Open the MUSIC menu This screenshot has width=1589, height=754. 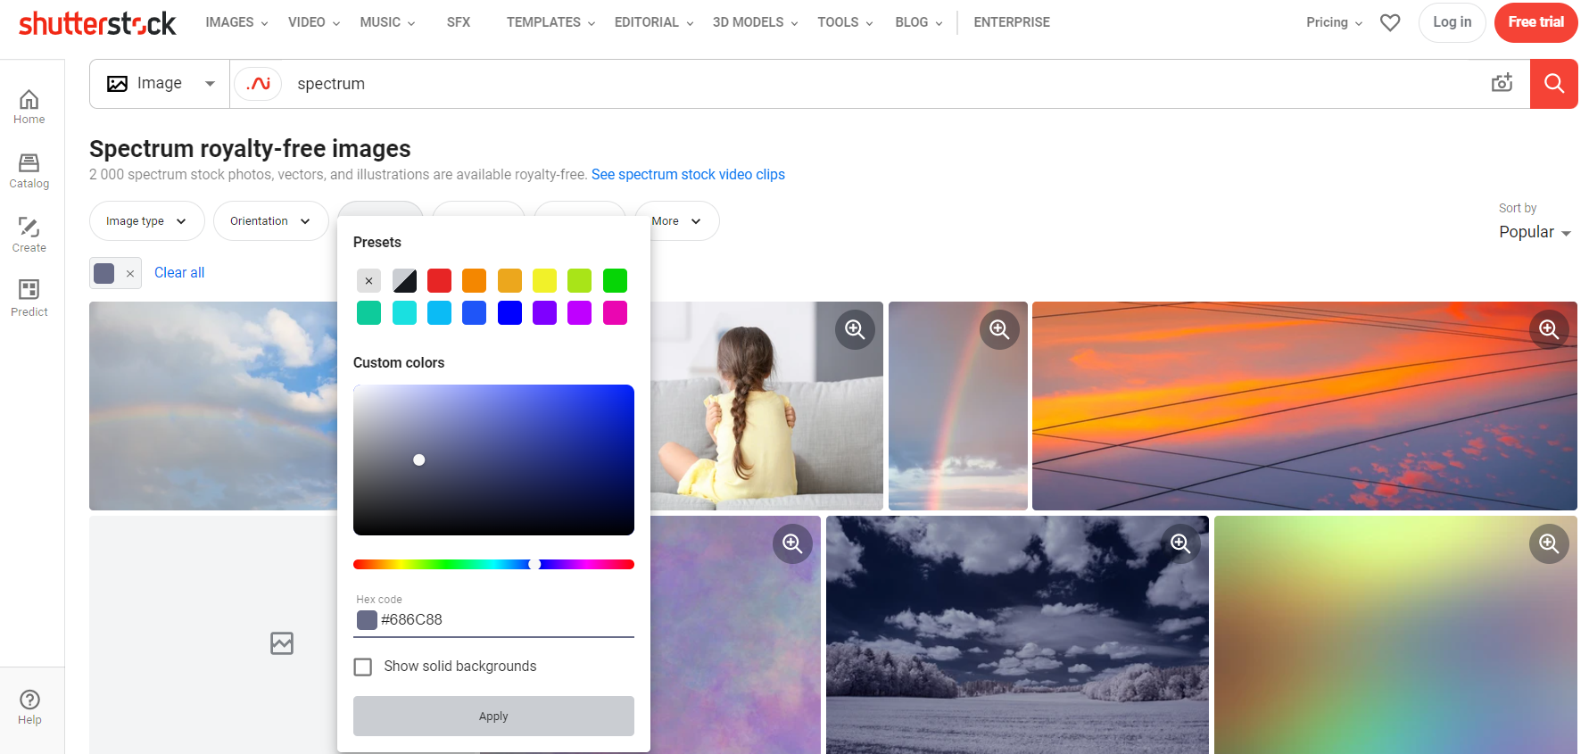point(387,22)
